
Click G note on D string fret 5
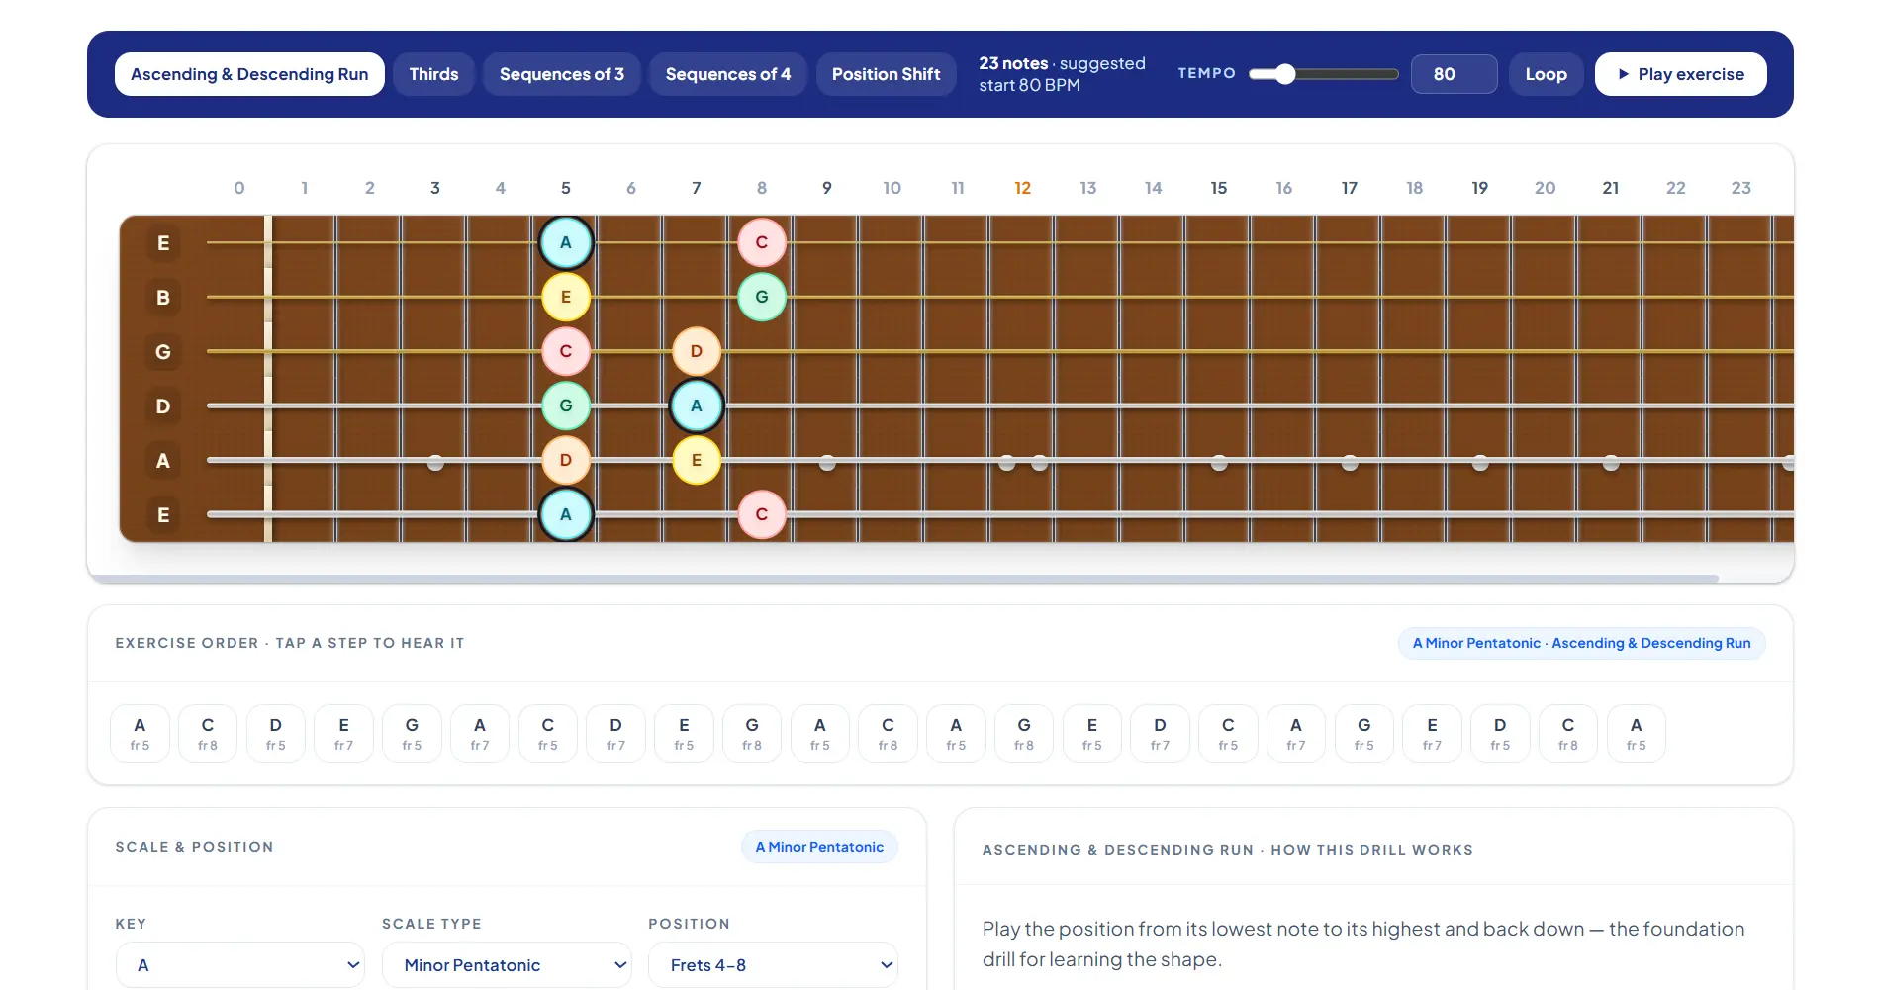[566, 405]
